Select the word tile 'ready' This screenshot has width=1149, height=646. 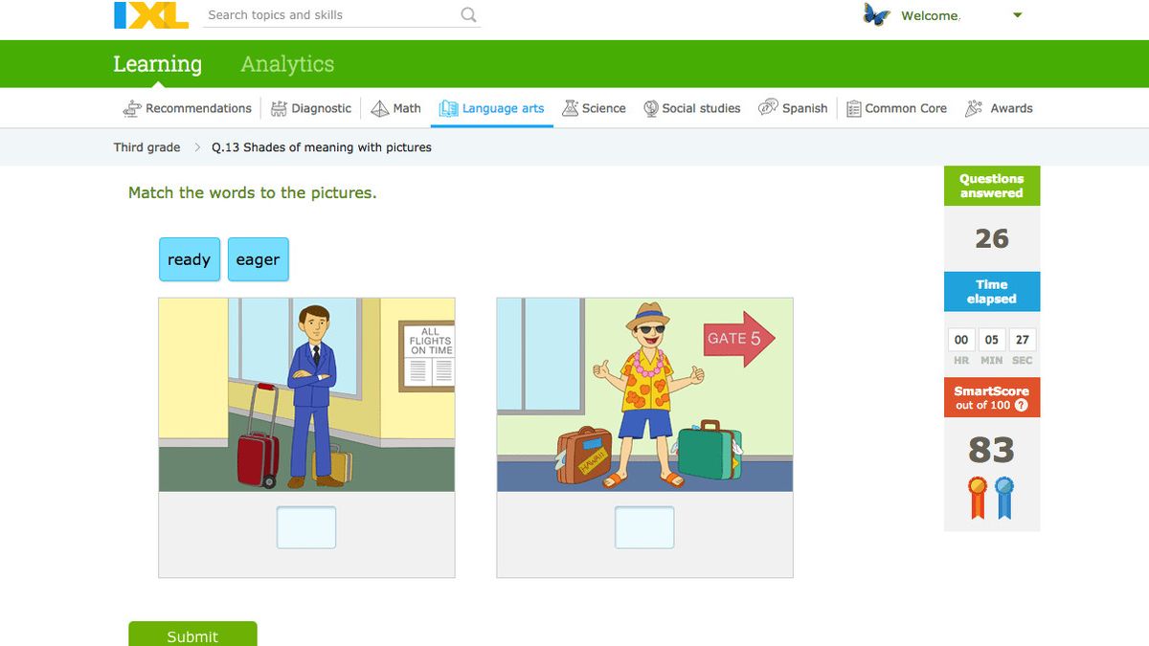[189, 259]
